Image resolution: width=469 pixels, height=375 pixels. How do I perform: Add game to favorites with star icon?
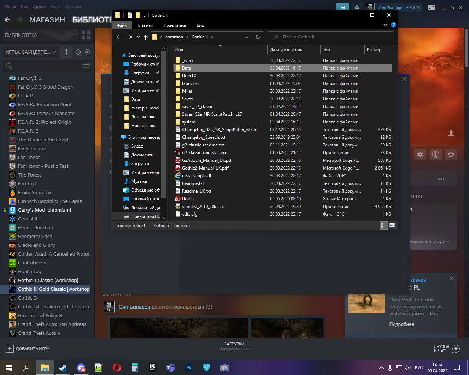pos(451,155)
